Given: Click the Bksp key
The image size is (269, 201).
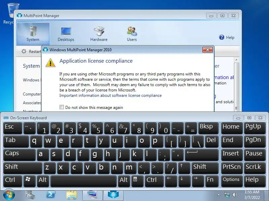Looking at the screenshot, I should click(208, 128).
